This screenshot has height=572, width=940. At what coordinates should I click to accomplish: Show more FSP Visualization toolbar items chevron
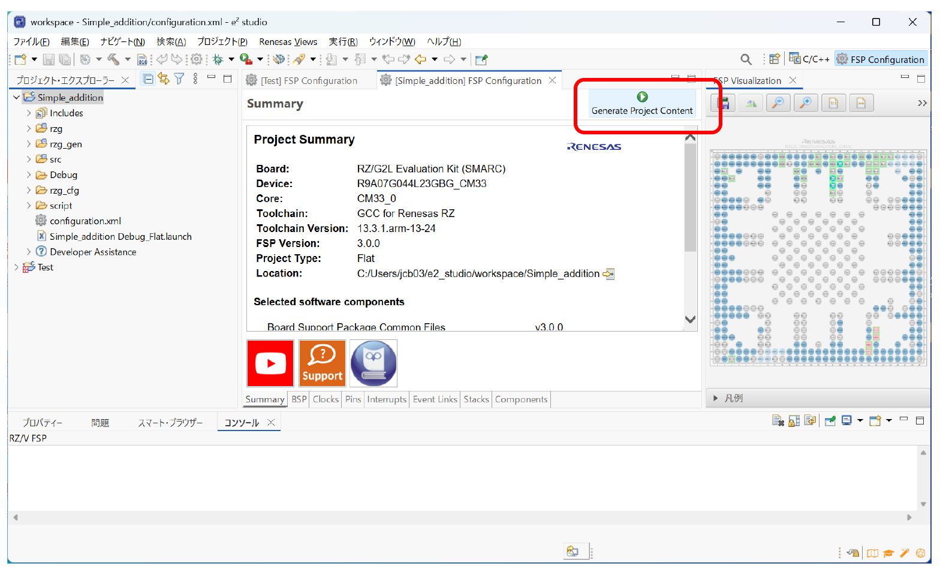pyautogui.click(x=922, y=103)
